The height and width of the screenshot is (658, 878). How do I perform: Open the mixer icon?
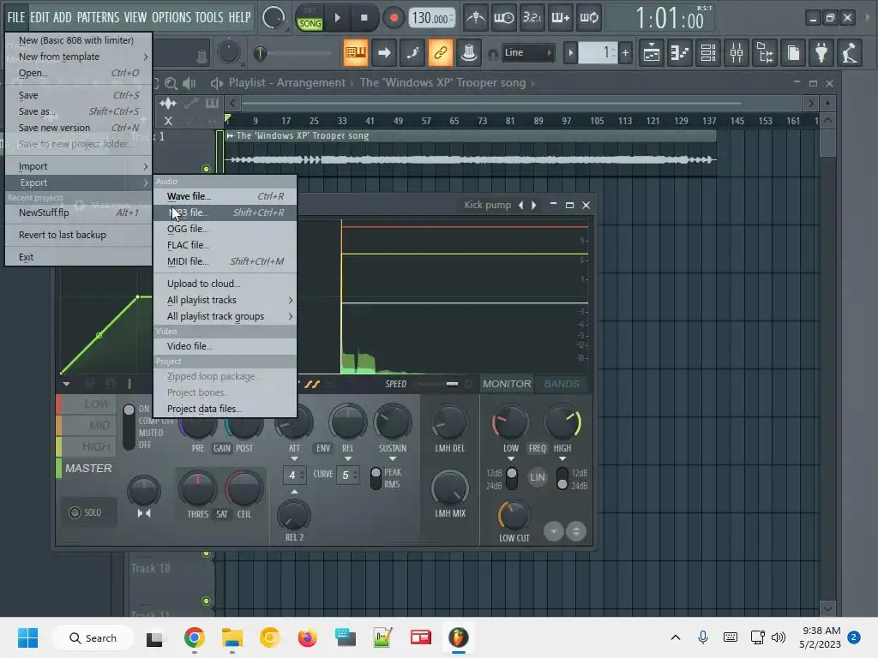click(737, 53)
